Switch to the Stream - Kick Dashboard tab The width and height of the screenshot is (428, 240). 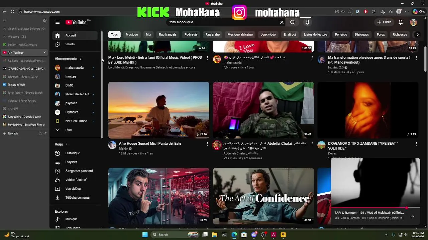[24, 45]
